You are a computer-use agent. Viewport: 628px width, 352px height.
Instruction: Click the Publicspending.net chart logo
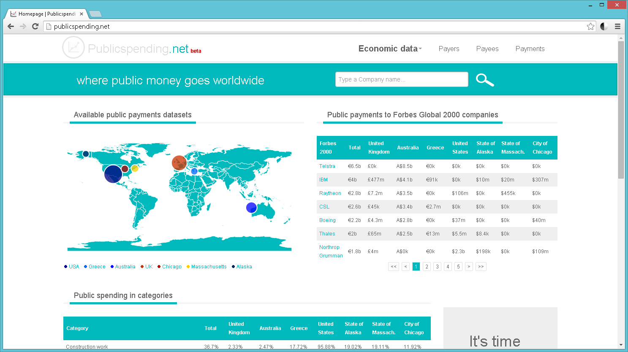[73, 47]
